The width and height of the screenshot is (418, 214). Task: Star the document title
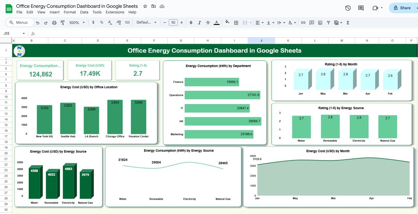[145, 6]
